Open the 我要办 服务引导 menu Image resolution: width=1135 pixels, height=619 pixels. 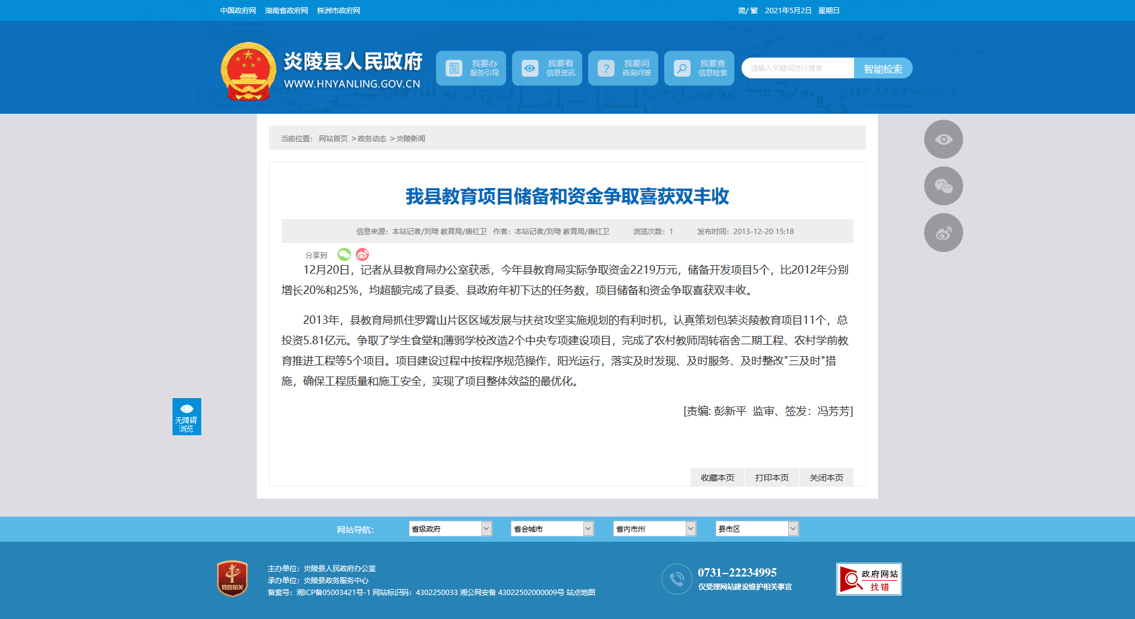coord(471,68)
